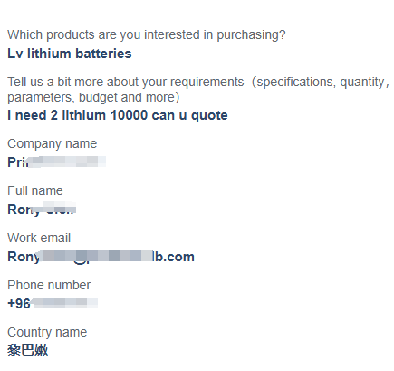Viewport: 394px width, 371px height.
Task: Select the 'Lv lithium batteries' answer text
Action: [70, 54]
